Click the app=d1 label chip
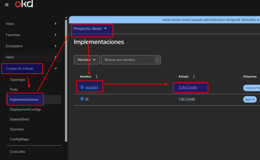This screenshot has width=260, height=160. [x=250, y=99]
